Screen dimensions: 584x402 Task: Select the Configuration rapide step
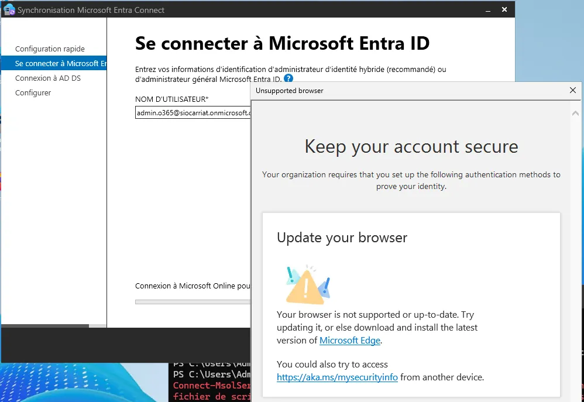click(x=50, y=49)
